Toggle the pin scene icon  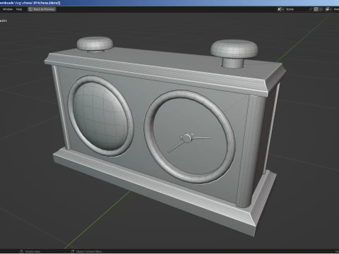click(x=311, y=9)
